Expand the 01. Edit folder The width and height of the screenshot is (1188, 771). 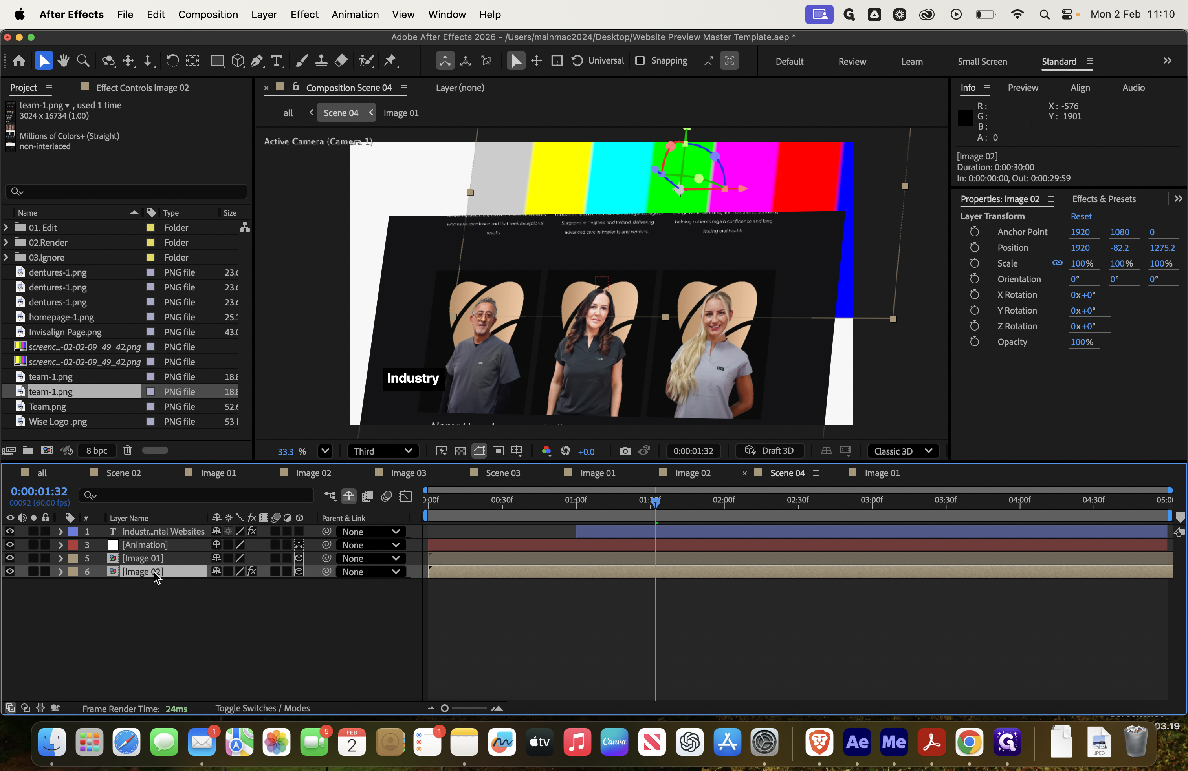click(6, 227)
